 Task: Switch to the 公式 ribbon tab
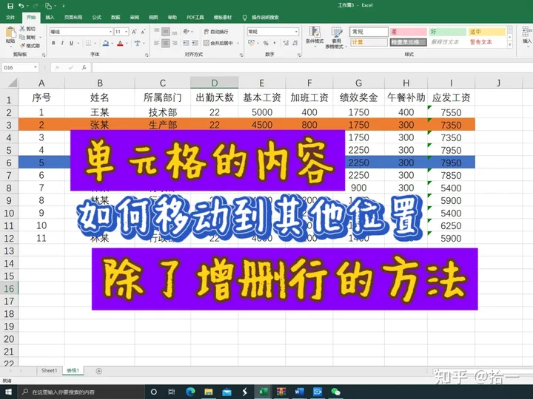click(96, 17)
